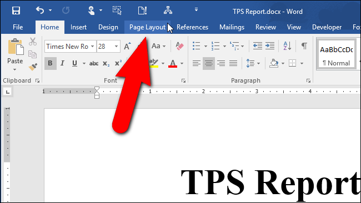Click the Undo arrow icon

click(x=40, y=11)
